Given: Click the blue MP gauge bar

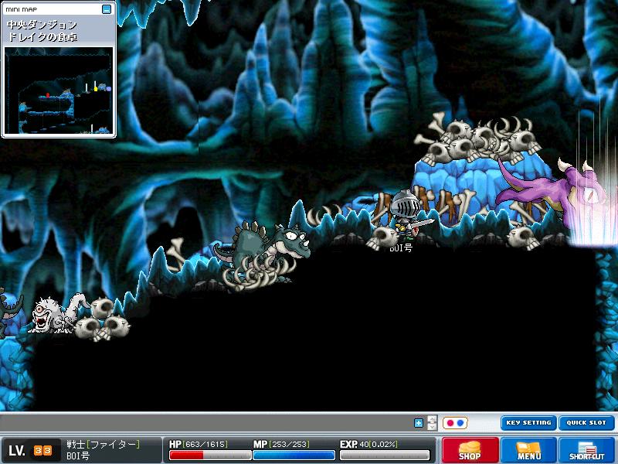Looking at the screenshot, I should [294, 455].
